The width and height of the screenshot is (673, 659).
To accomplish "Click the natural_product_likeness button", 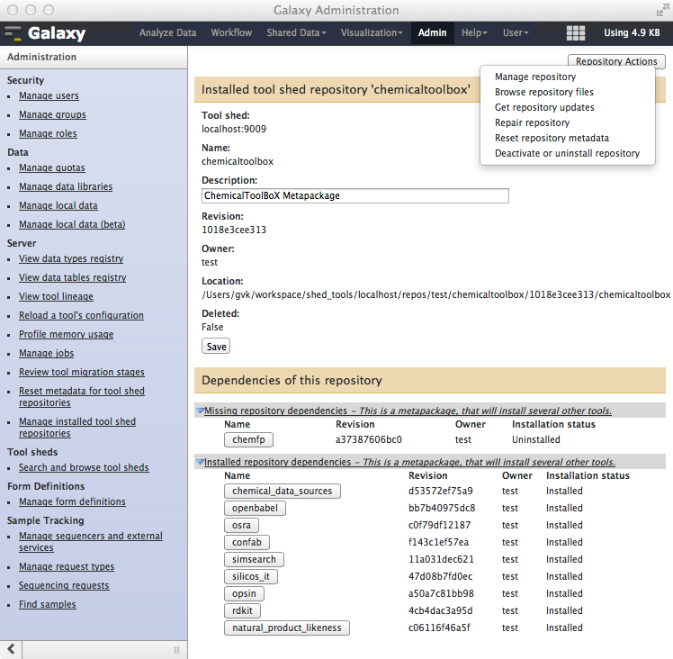I will [x=287, y=627].
